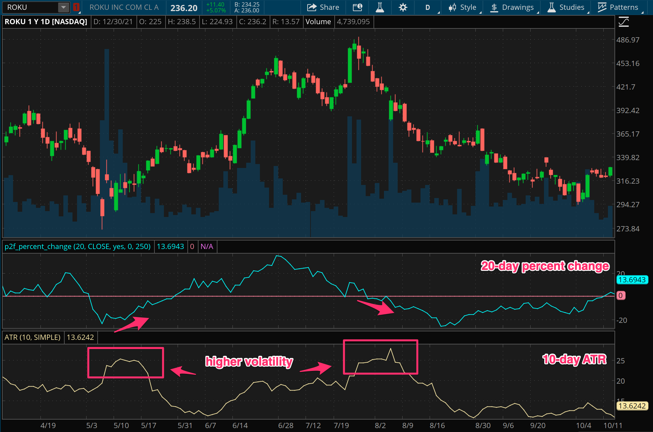Screen dimensions: 653x432
Task: Click the 294.27 price axis label
Action: coord(628,205)
